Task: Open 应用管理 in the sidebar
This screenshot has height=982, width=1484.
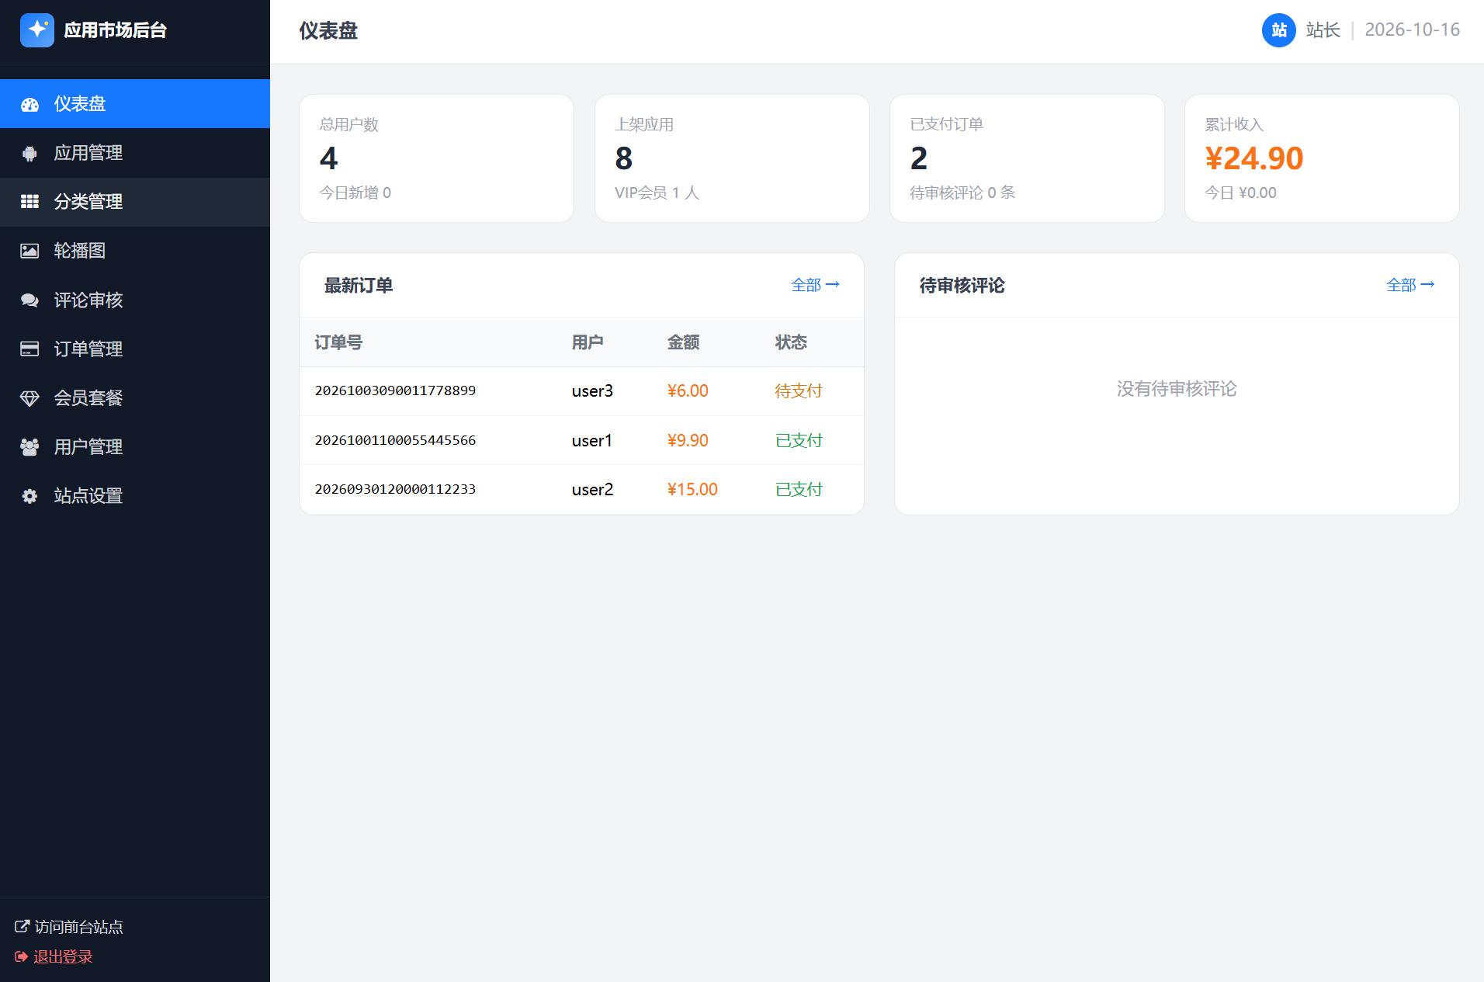Action: tap(135, 153)
